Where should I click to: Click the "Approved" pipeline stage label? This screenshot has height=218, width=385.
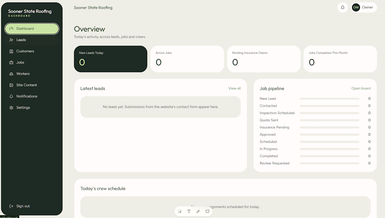[x=268, y=134]
